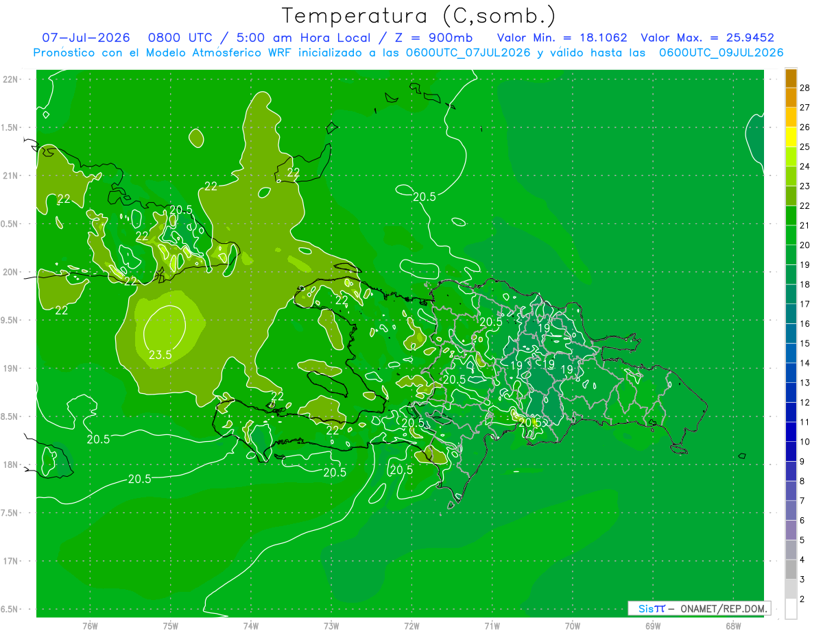This screenshot has width=823, height=635.
Task: Click the colorbar scale label "24"
Action: [805, 166]
